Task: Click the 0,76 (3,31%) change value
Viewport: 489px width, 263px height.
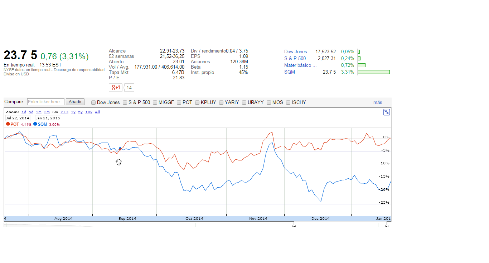Action: [64, 56]
